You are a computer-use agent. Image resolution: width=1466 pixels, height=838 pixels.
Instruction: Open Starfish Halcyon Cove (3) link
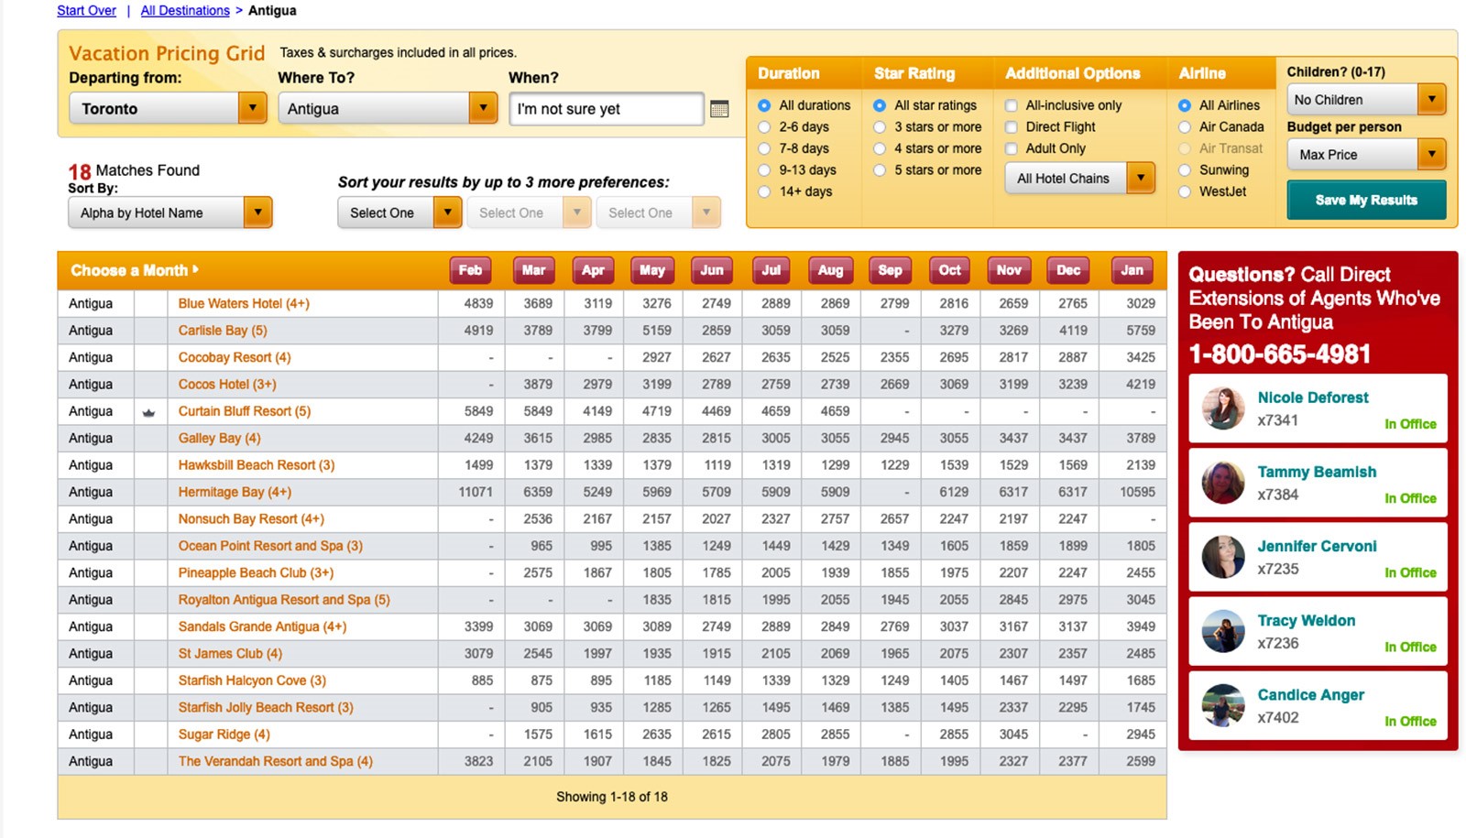point(252,681)
